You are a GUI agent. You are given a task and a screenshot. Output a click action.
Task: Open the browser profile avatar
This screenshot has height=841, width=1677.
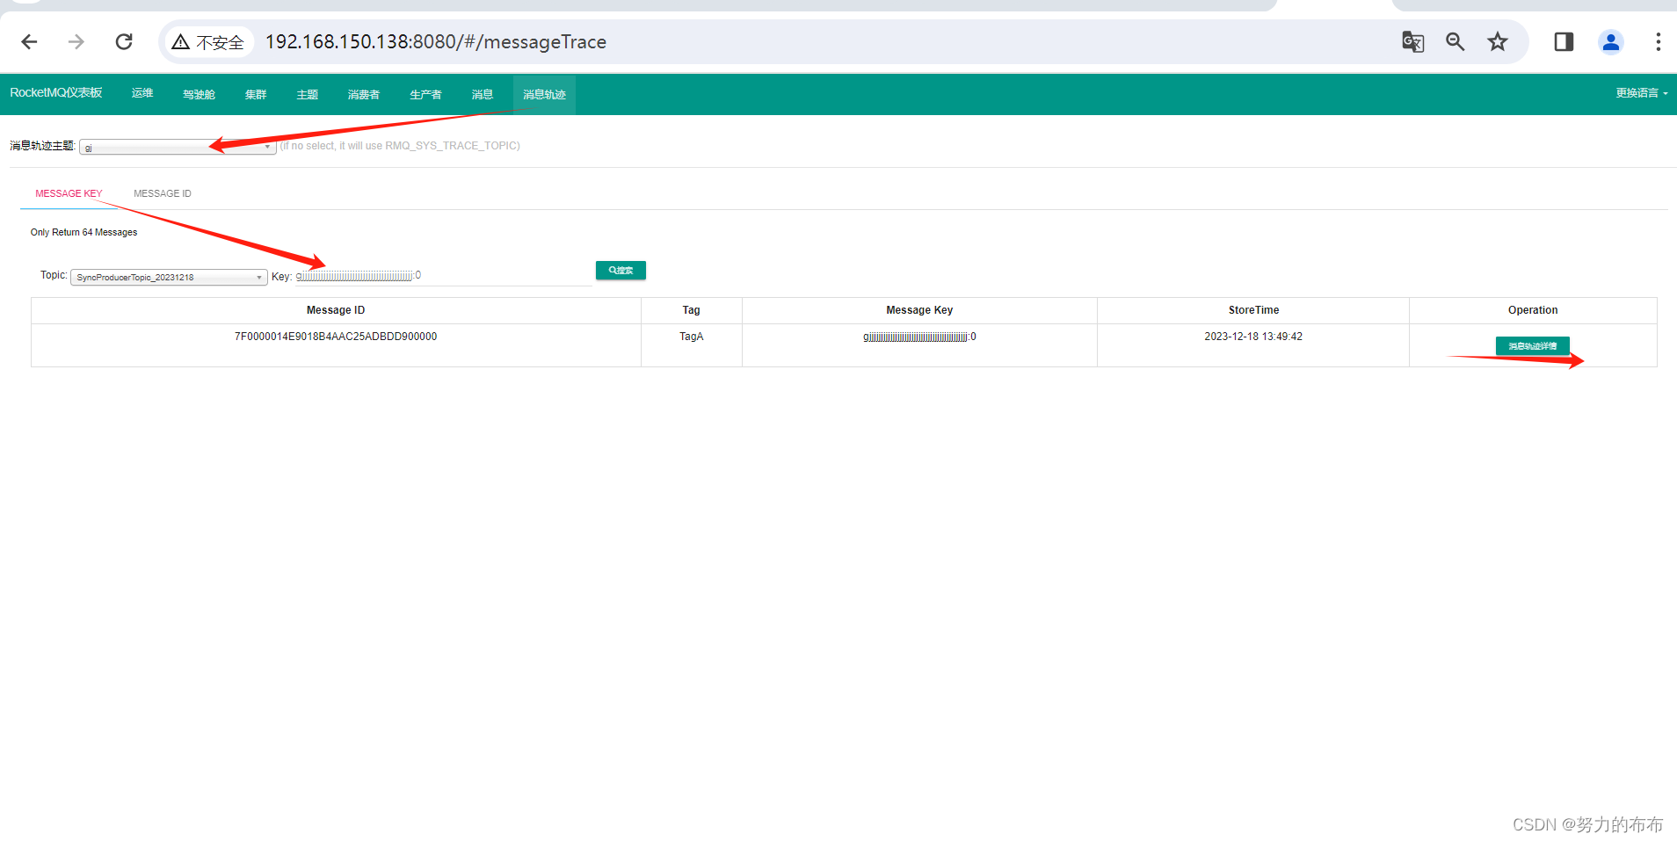pyautogui.click(x=1610, y=41)
